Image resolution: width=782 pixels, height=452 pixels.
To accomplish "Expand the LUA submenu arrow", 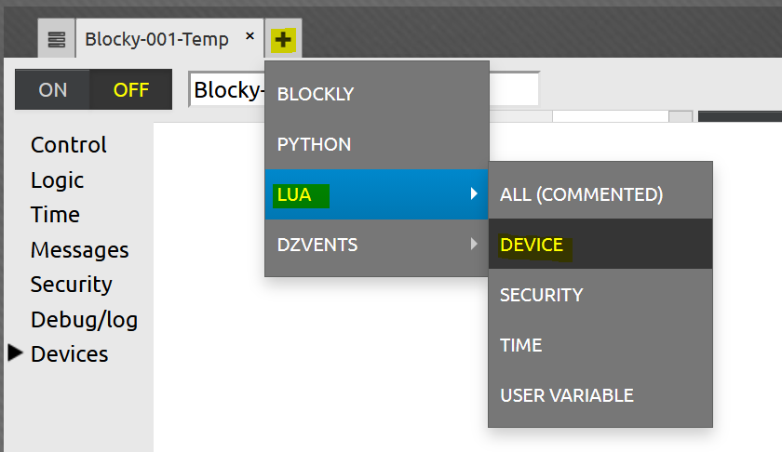I will click(474, 194).
